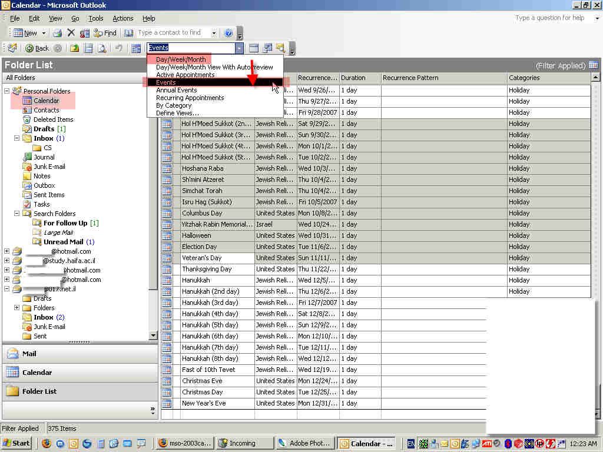The height and width of the screenshot is (452, 603).
Task: Click the Recurrence Pattern column header
Action: [444, 78]
